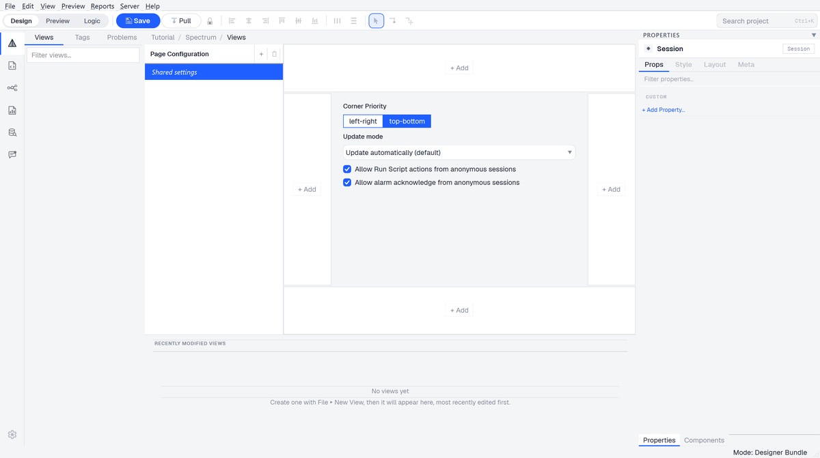
Task: Open the Perspective views sidebar icon
Action: point(12,43)
